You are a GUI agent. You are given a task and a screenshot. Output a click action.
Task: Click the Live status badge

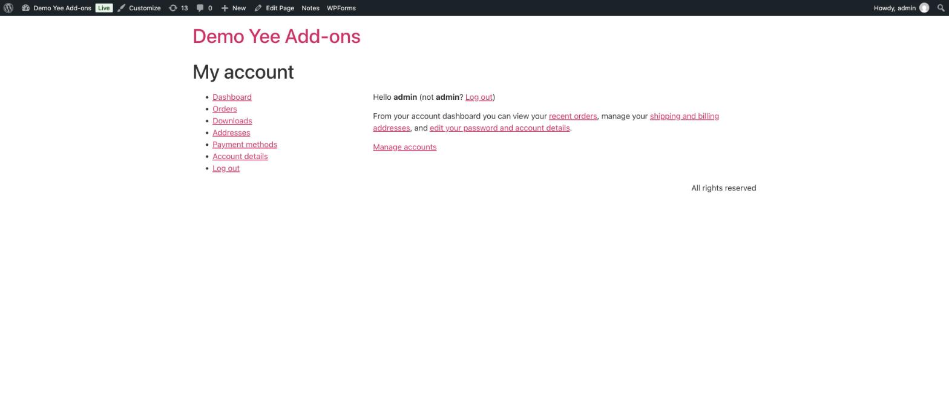point(104,8)
